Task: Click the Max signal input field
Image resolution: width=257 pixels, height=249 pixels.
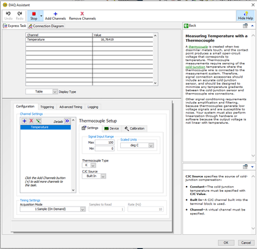Action: (105, 142)
